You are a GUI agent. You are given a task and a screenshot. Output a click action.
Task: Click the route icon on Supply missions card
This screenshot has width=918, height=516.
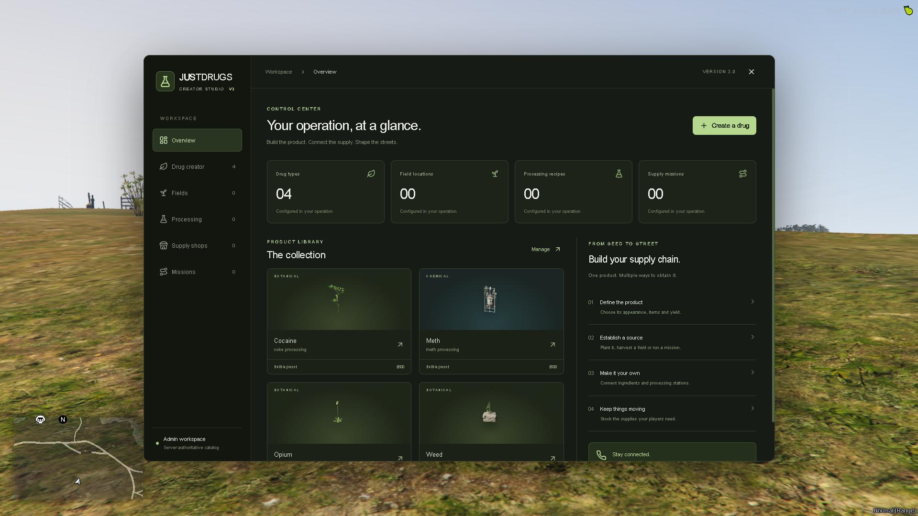click(x=743, y=174)
